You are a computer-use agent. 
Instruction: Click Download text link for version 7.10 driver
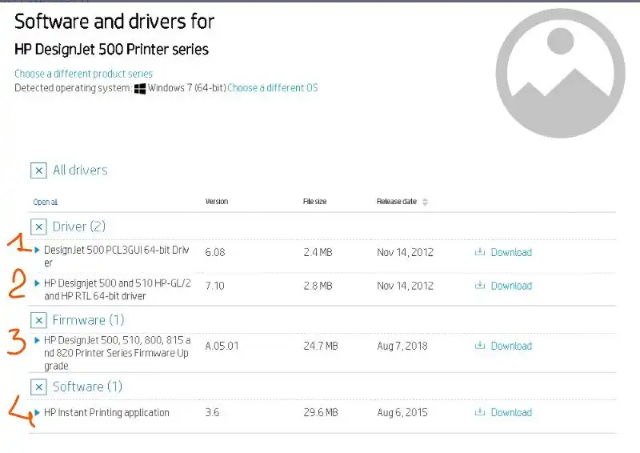(x=511, y=286)
